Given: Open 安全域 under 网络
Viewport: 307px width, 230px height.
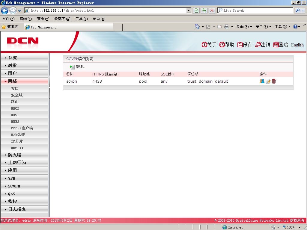Looking at the screenshot, I should coord(25,95).
